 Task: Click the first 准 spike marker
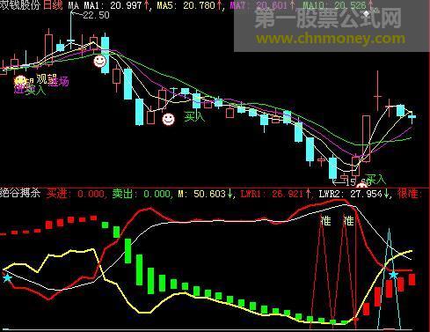pos(326,220)
